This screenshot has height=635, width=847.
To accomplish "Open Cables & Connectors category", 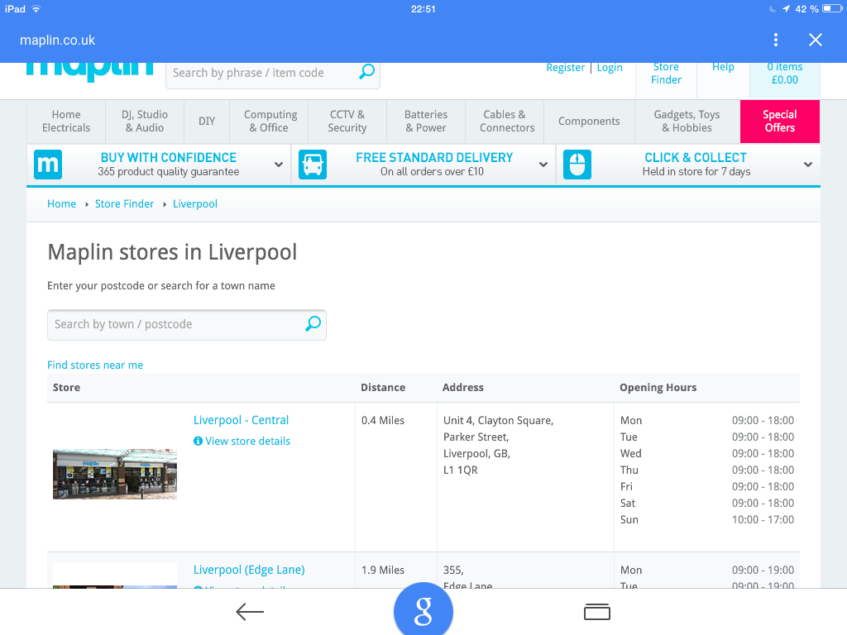I will coord(505,122).
